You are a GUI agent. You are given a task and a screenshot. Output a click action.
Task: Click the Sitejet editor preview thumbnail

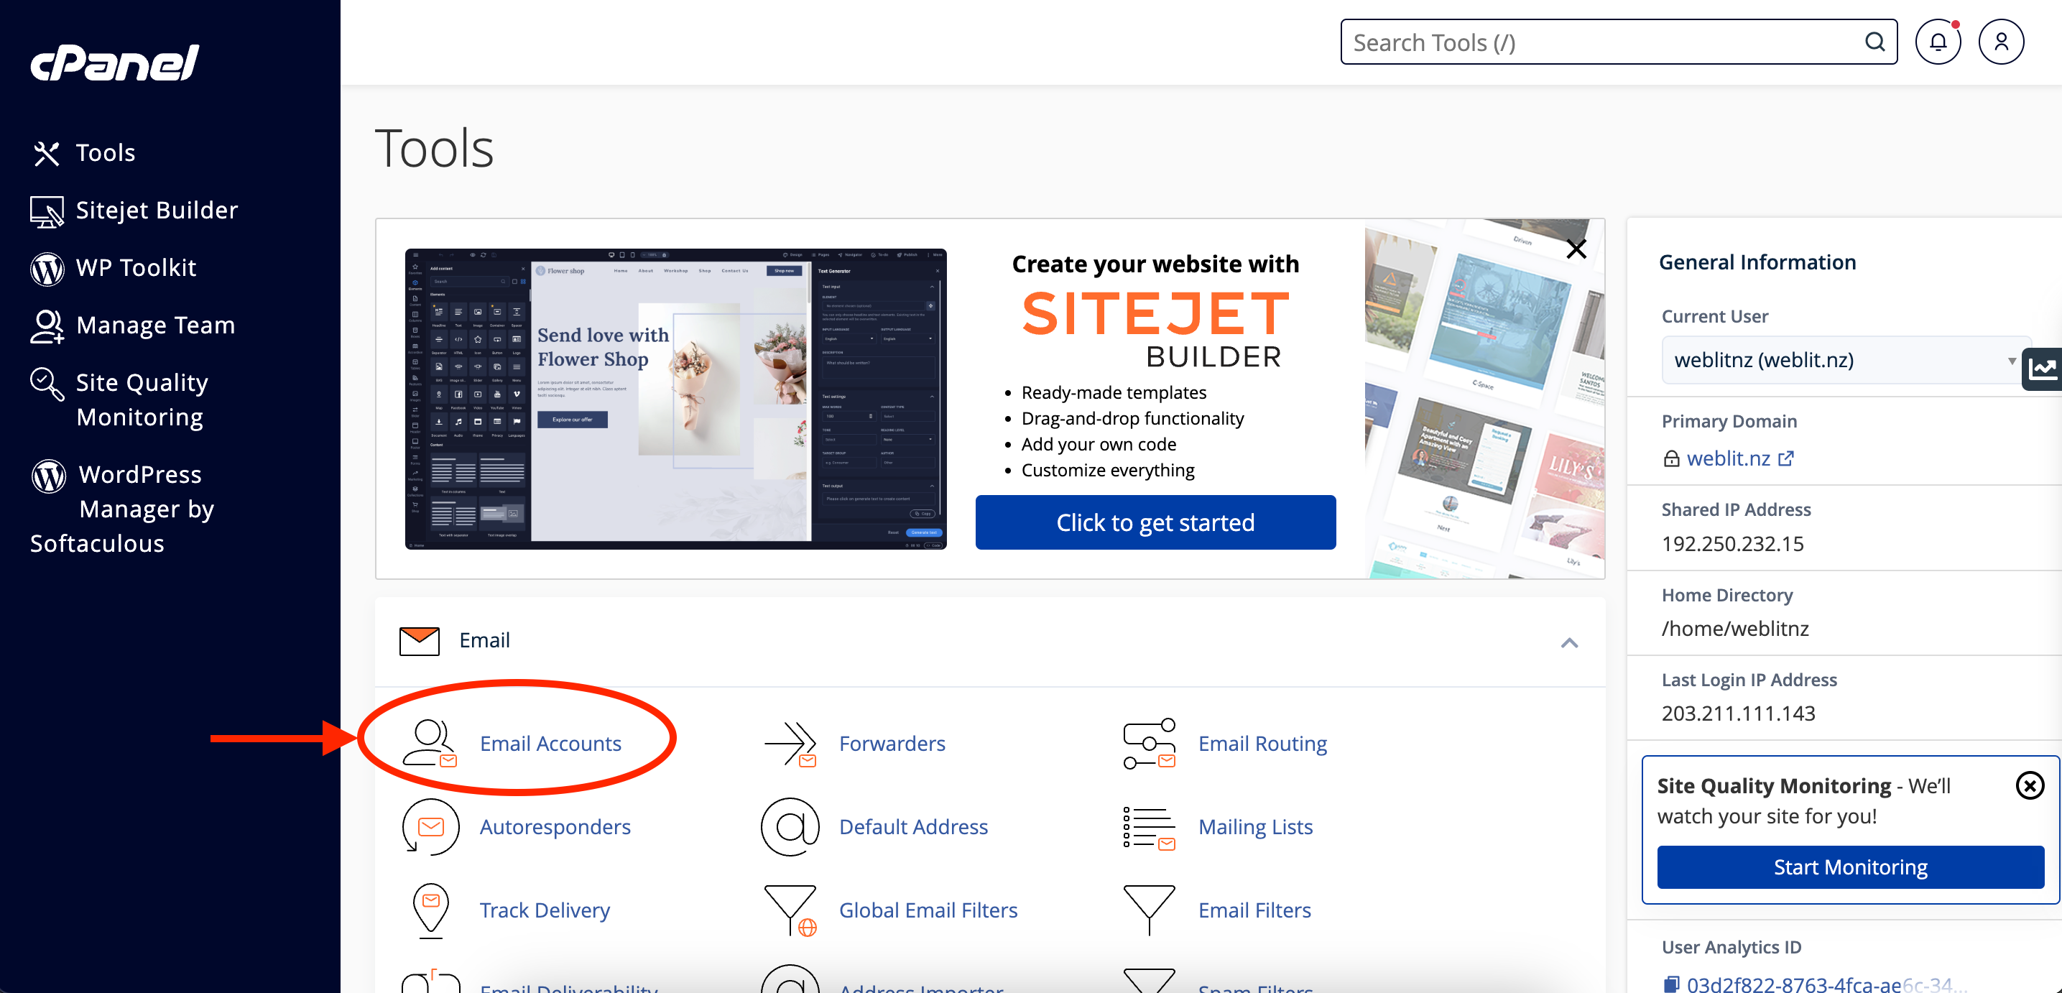tap(675, 399)
